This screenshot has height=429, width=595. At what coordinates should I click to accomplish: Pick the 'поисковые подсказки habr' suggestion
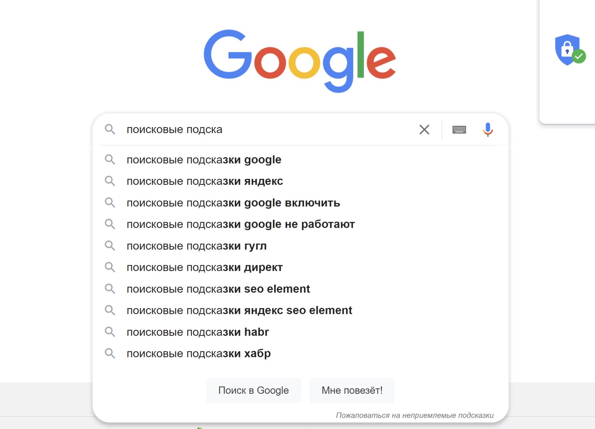point(197,332)
